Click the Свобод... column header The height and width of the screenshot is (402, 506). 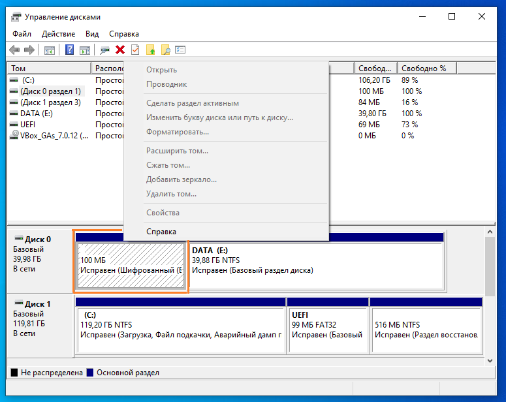[x=375, y=69]
